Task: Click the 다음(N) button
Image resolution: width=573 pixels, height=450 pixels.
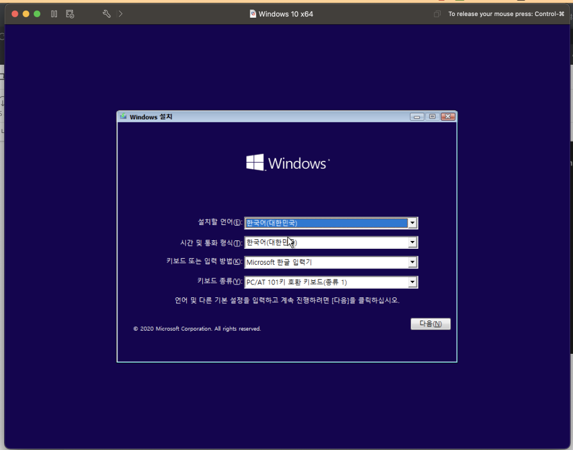Action: 431,324
